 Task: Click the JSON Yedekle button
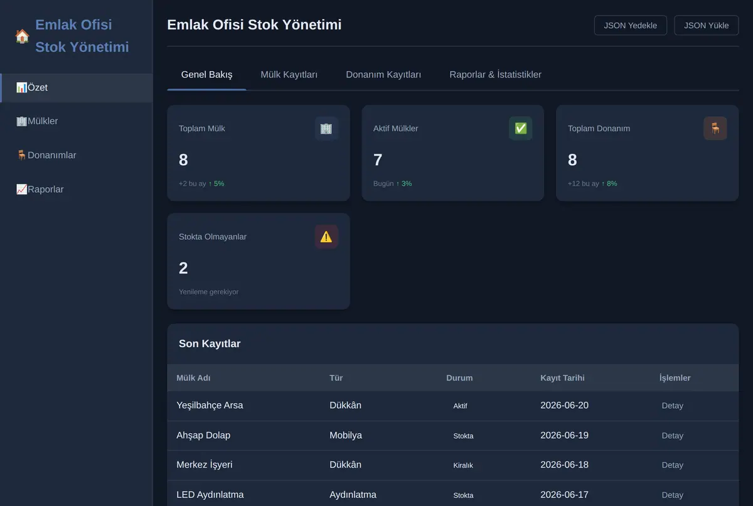click(x=631, y=25)
